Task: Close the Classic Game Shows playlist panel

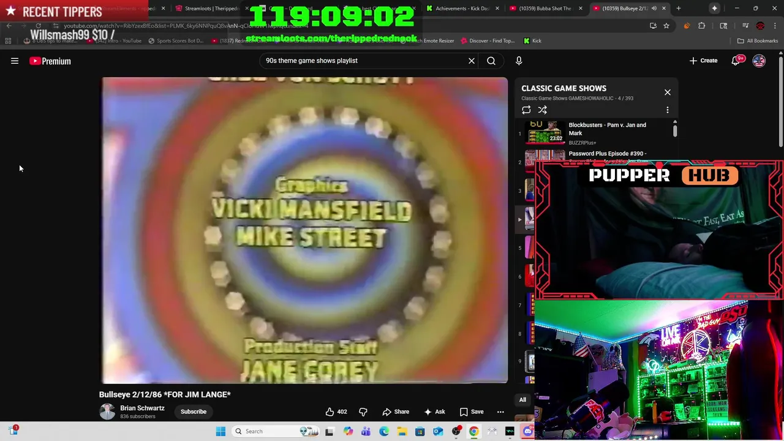Action: click(x=668, y=92)
